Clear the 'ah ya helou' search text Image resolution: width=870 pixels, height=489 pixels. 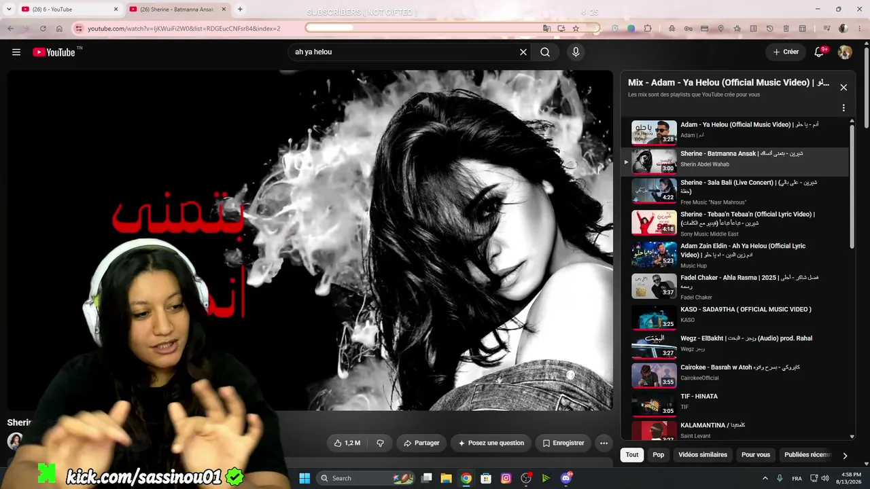(x=523, y=52)
